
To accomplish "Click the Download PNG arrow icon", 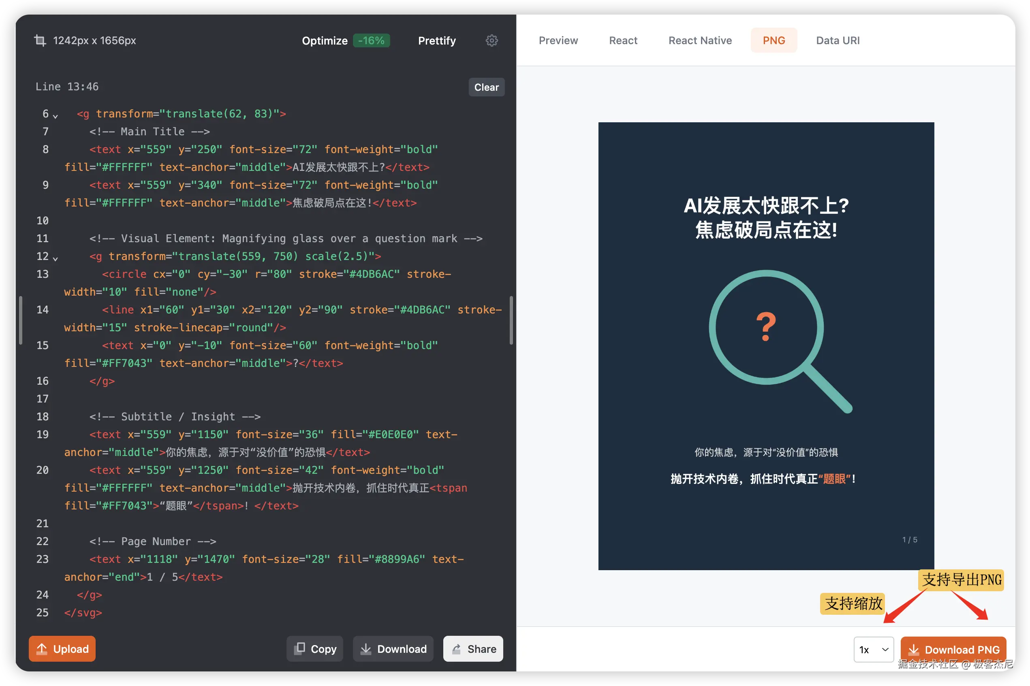I will [914, 650].
